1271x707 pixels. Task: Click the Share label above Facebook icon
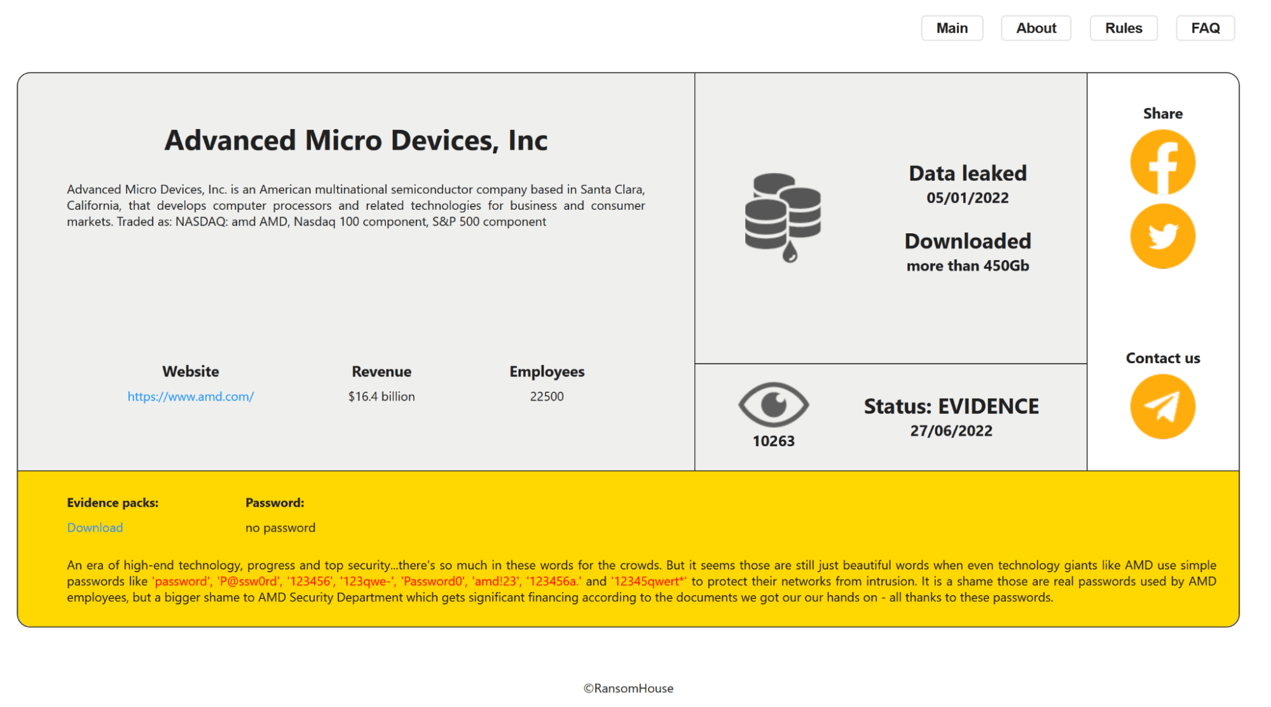[1162, 114]
